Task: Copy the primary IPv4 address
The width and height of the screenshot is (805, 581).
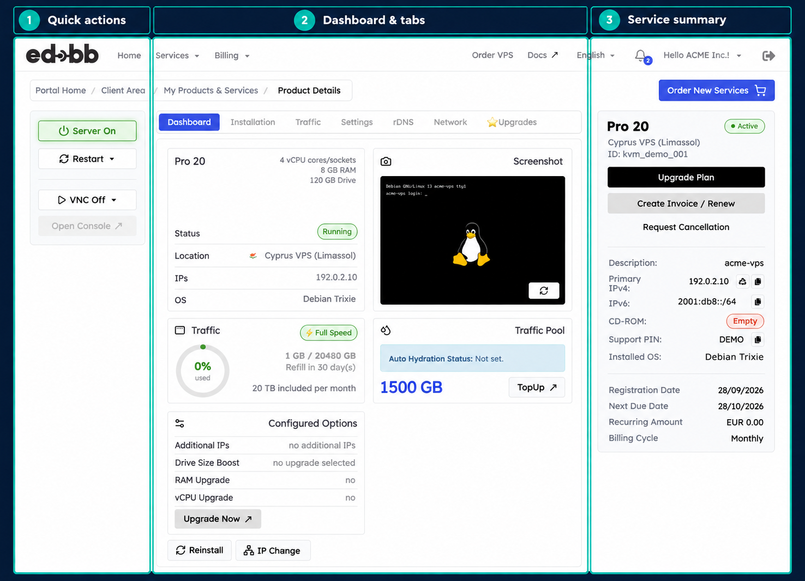Action: [x=758, y=281]
